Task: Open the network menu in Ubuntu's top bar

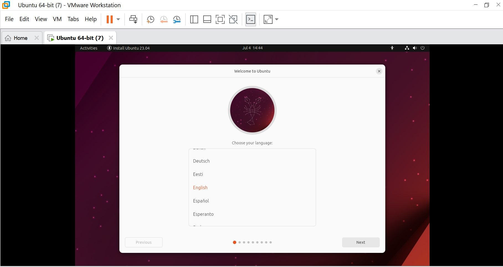Action: [x=407, y=48]
